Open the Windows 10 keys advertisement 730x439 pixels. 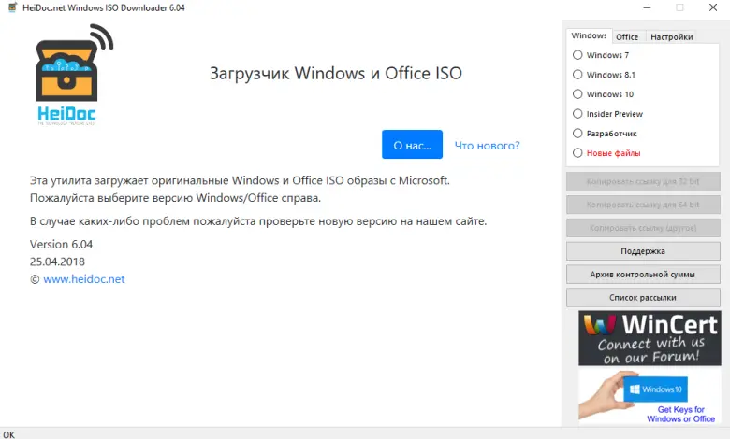[648, 397]
